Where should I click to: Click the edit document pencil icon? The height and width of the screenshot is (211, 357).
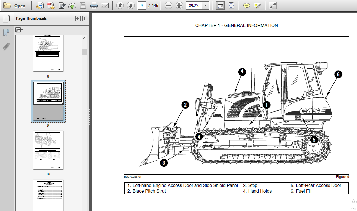coord(62,6)
